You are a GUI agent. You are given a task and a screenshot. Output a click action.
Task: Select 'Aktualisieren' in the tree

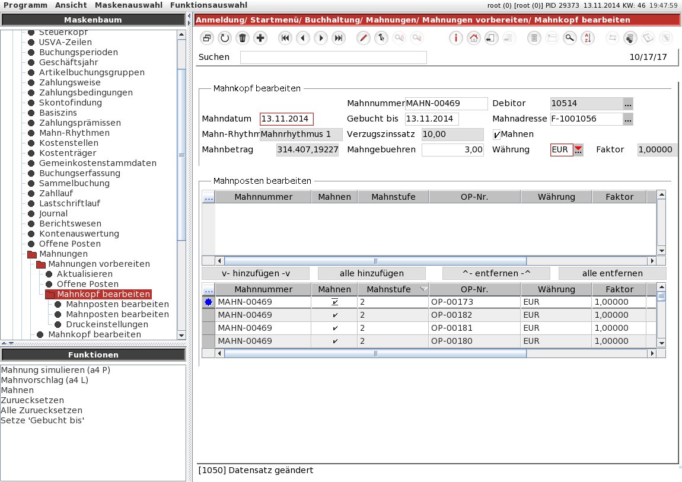pos(85,274)
